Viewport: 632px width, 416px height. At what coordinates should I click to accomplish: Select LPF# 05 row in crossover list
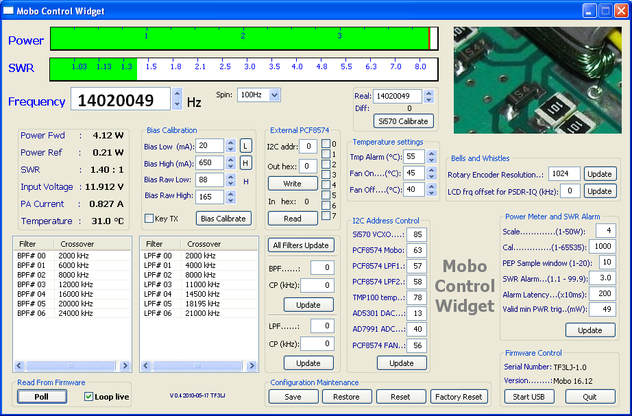click(x=199, y=304)
